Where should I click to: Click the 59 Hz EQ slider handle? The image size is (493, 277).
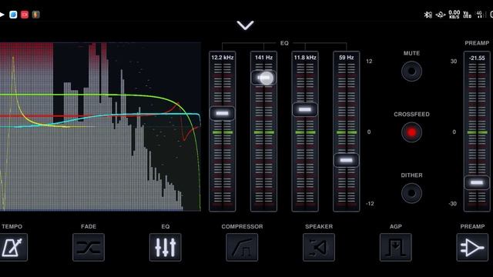click(x=346, y=160)
